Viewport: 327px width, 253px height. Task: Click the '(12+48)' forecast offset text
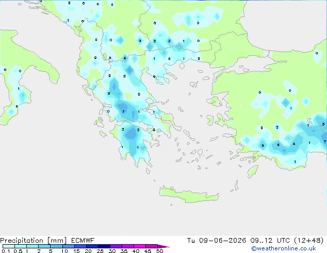(308, 241)
